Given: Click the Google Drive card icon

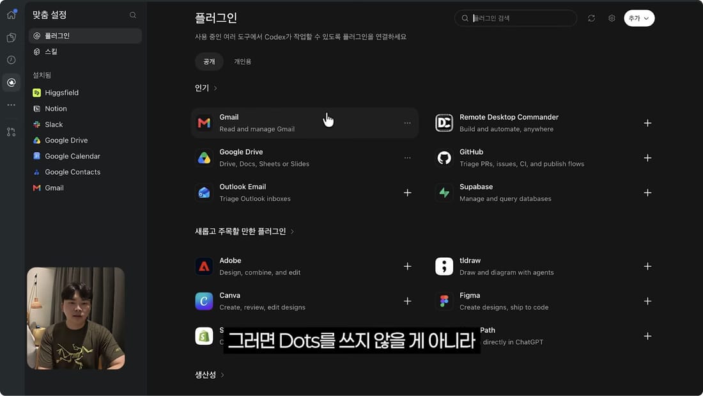Looking at the screenshot, I should click(204, 157).
